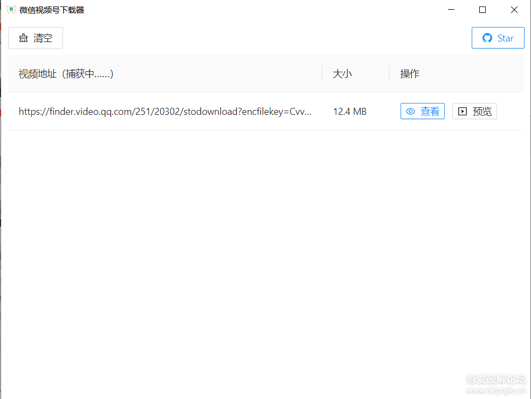Click the app logo icon in title bar
This screenshot has height=399, width=531.
click(11, 10)
